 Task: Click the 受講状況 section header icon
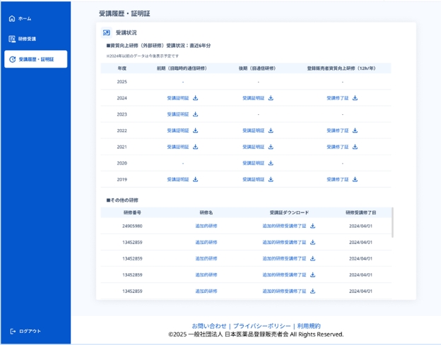click(106, 32)
